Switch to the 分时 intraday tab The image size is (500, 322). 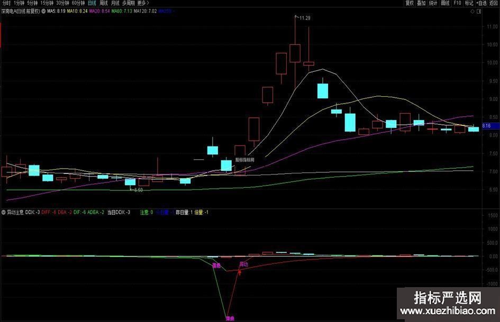6,3
